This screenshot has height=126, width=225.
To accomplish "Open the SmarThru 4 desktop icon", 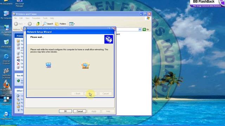I will point(6,101).
